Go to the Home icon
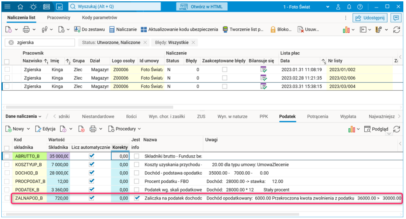 coord(20,7)
